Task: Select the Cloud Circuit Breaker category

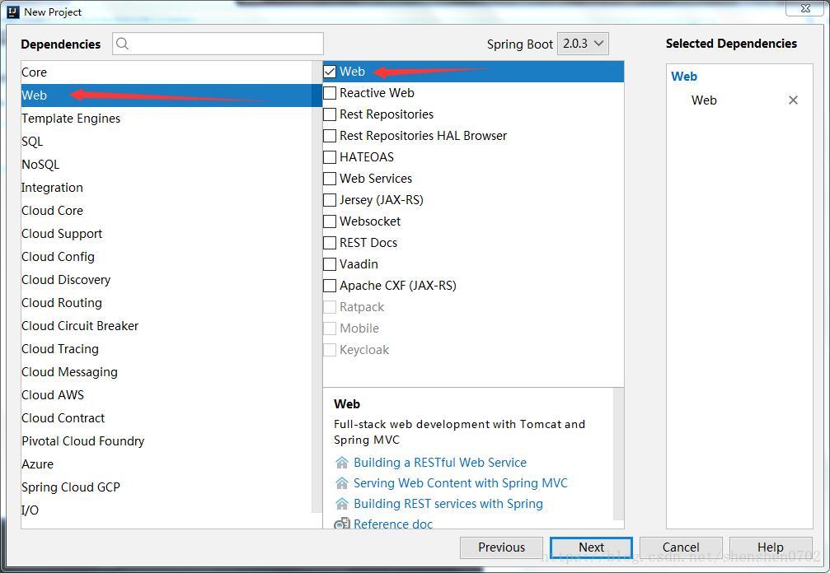Action: (166, 326)
